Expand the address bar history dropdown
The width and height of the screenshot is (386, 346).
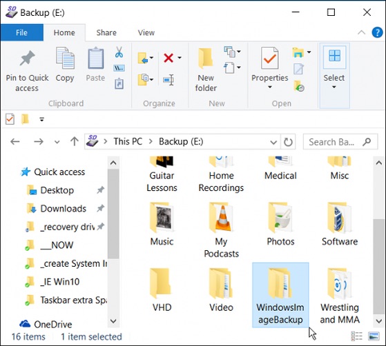point(273,142)
